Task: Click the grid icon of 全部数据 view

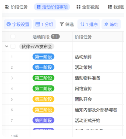Action: 78,7
